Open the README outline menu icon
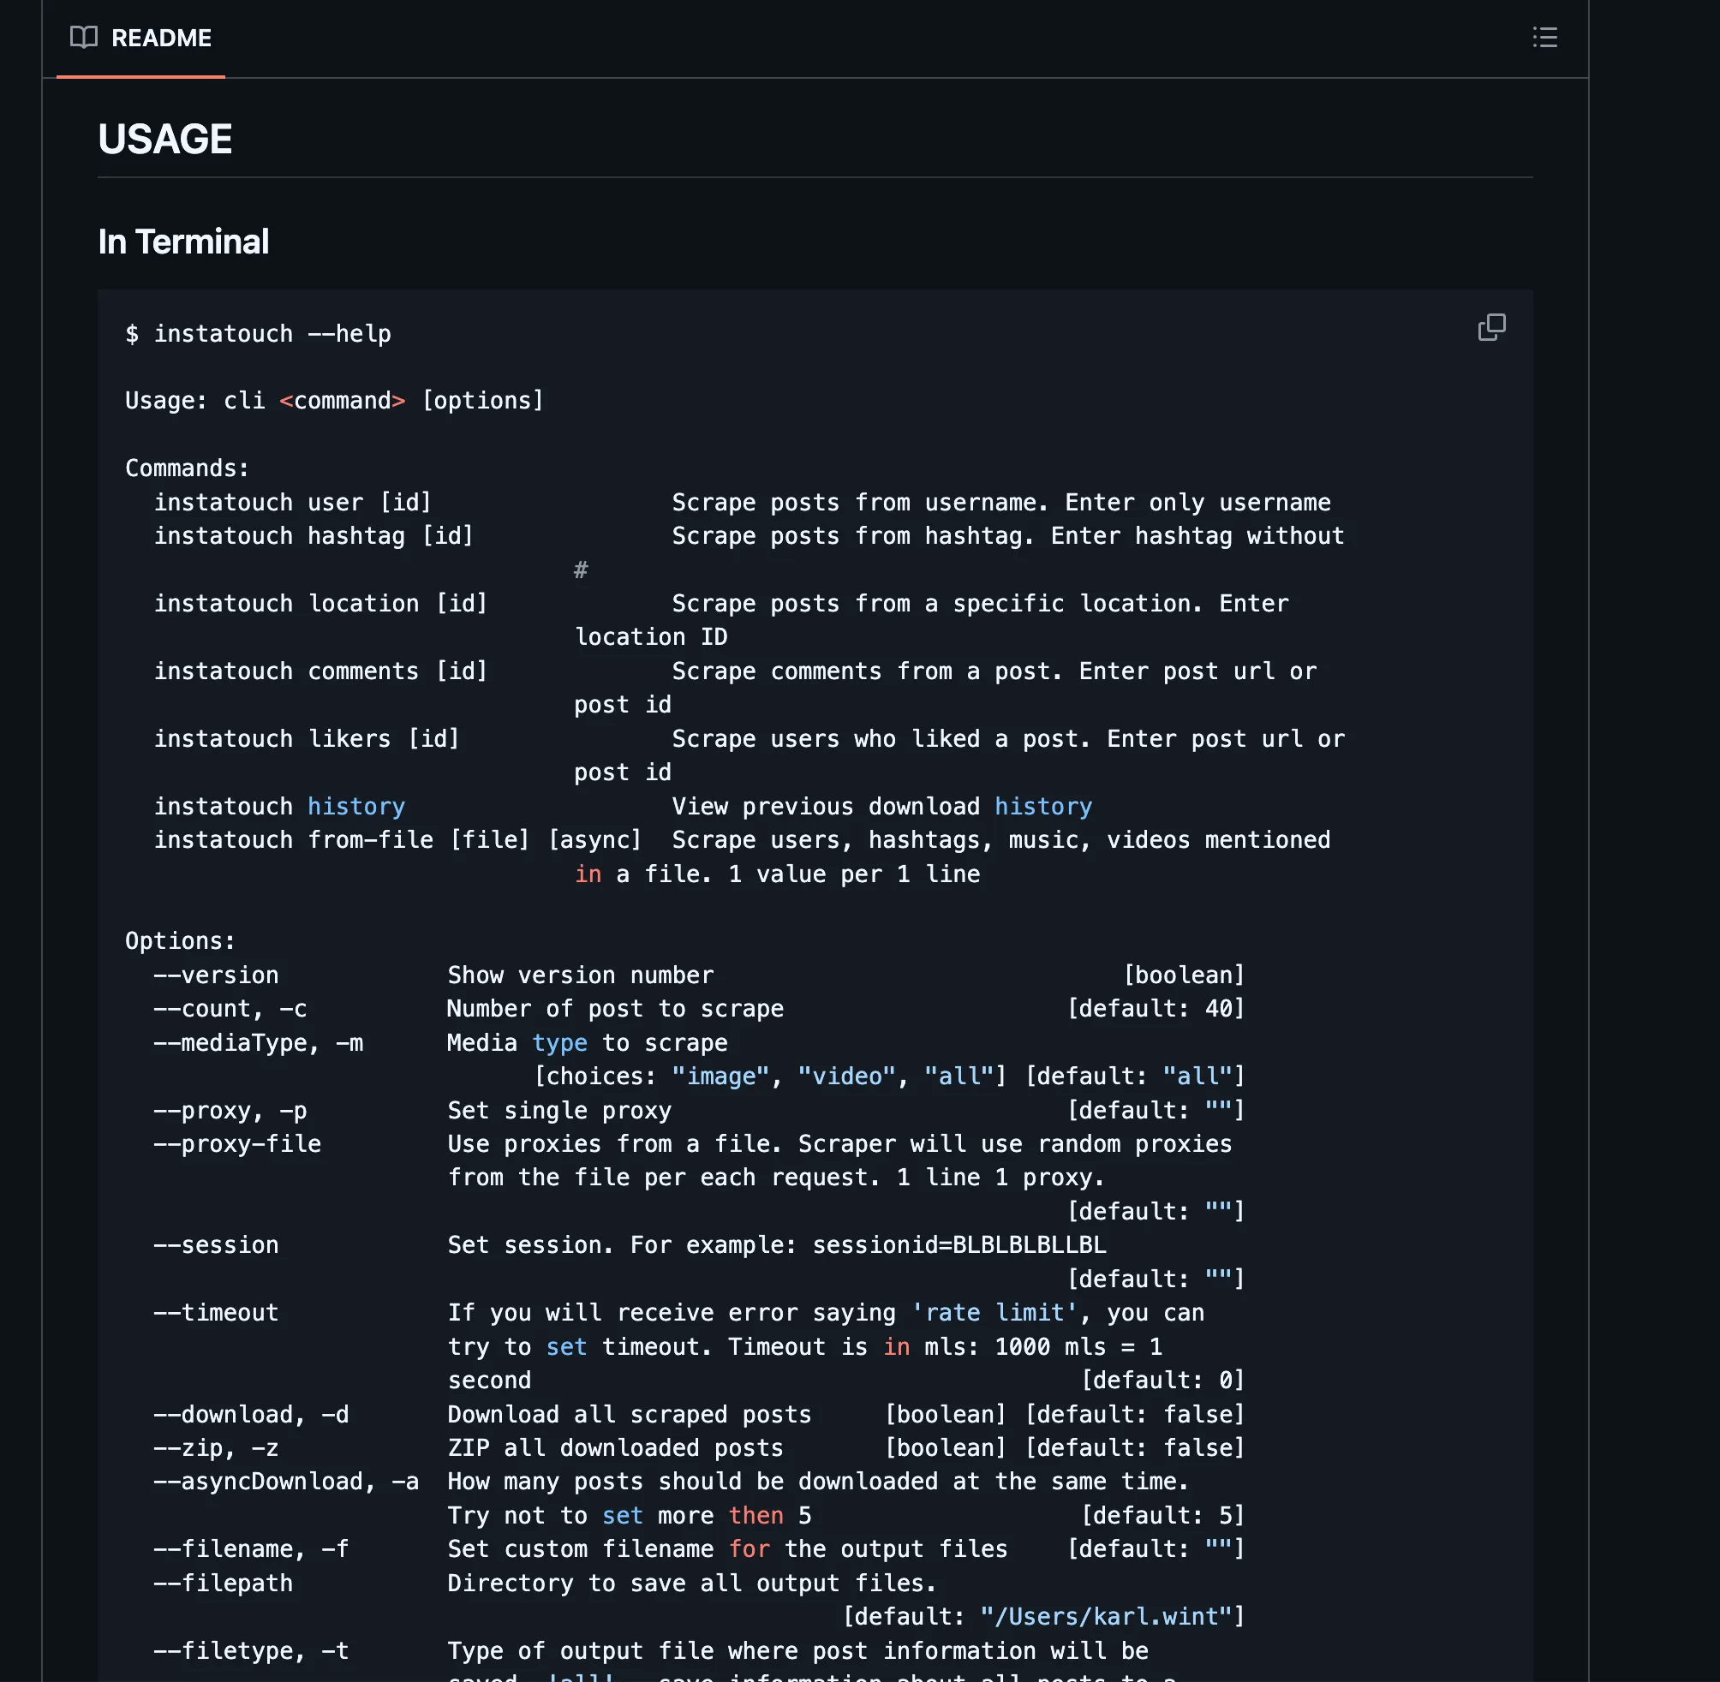The width and height of the screenshot is (1720, 1682). point(1544,37)
